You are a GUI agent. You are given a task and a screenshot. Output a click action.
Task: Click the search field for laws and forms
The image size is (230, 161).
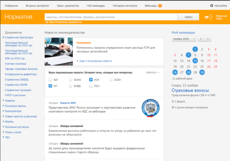(111, 17)
